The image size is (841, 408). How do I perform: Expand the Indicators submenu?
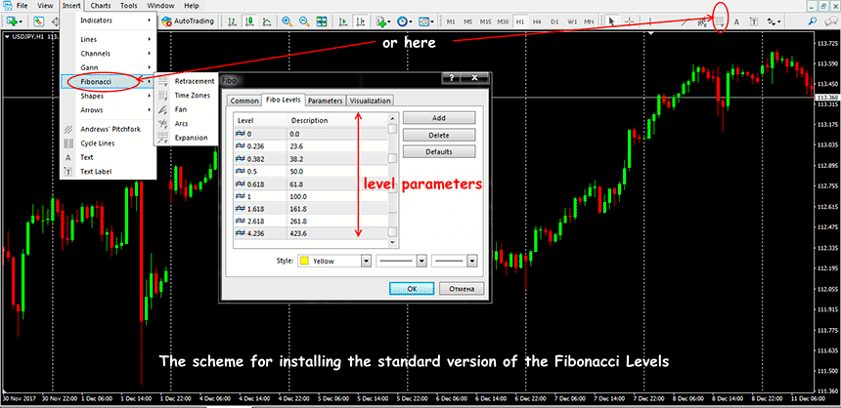[109, 20]
